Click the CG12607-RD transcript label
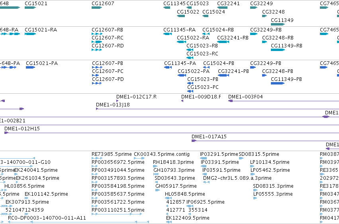 tap(108, 45)
